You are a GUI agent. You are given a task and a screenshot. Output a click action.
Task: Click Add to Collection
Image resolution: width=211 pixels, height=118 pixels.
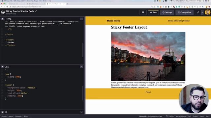pos(181,116)
